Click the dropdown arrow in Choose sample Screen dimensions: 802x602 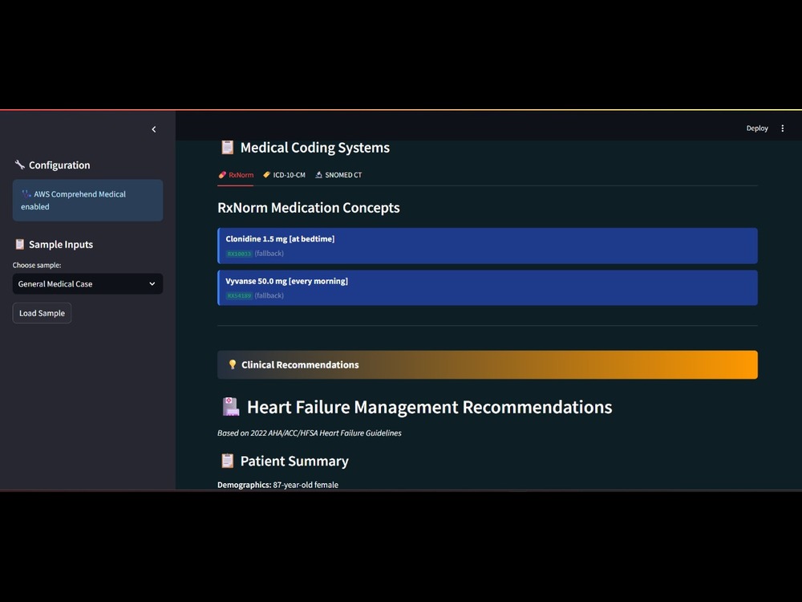point(152,283)
